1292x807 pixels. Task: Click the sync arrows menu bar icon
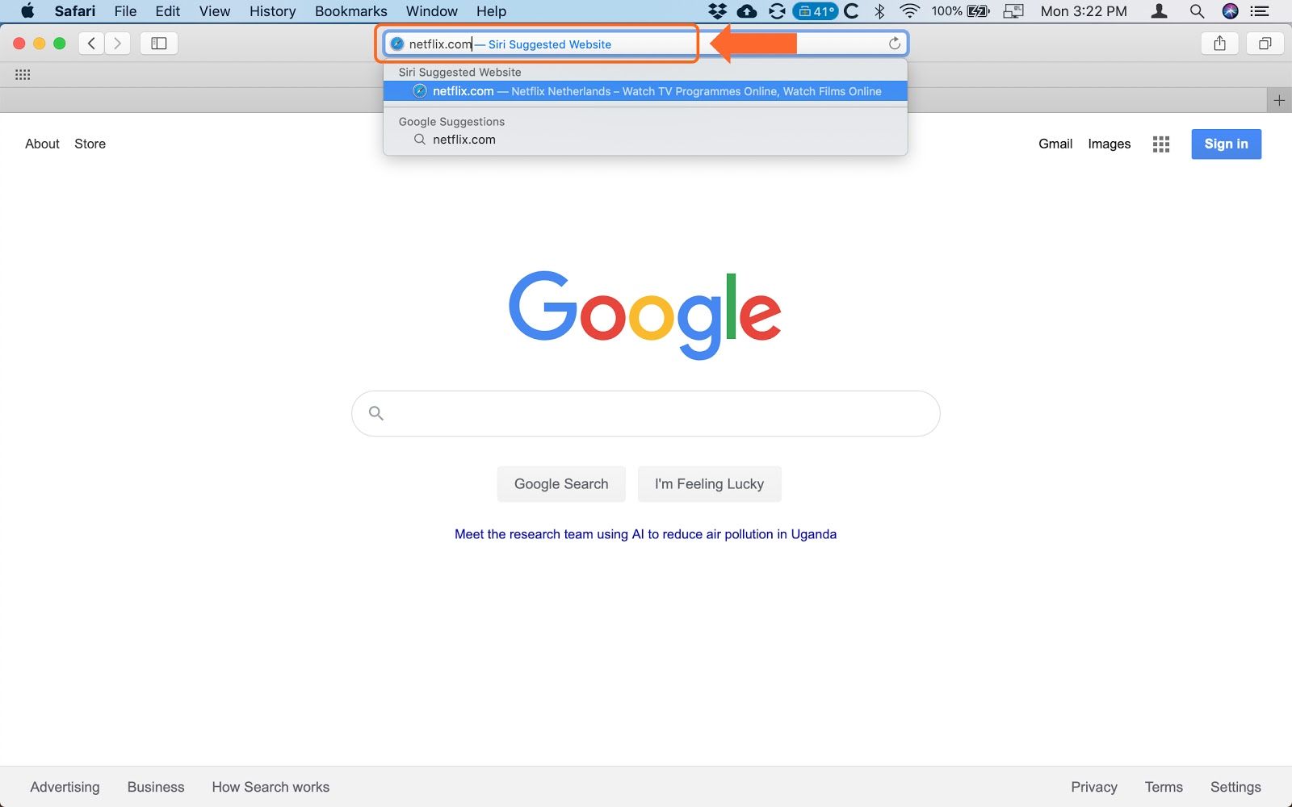(777, 11)
